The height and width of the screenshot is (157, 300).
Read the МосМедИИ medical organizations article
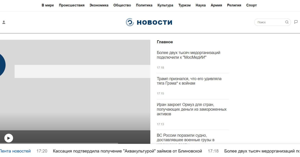(189, 55)
